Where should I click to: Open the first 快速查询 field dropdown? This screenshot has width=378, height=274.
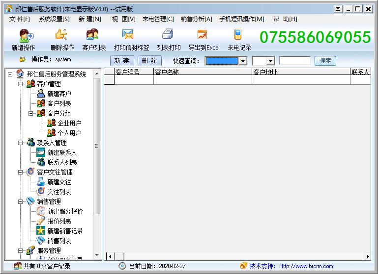point(243,61)
